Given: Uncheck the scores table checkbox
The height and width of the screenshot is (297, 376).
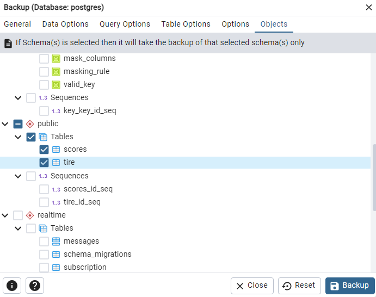Looking at the screenshot, I should [x=44, y=150].
